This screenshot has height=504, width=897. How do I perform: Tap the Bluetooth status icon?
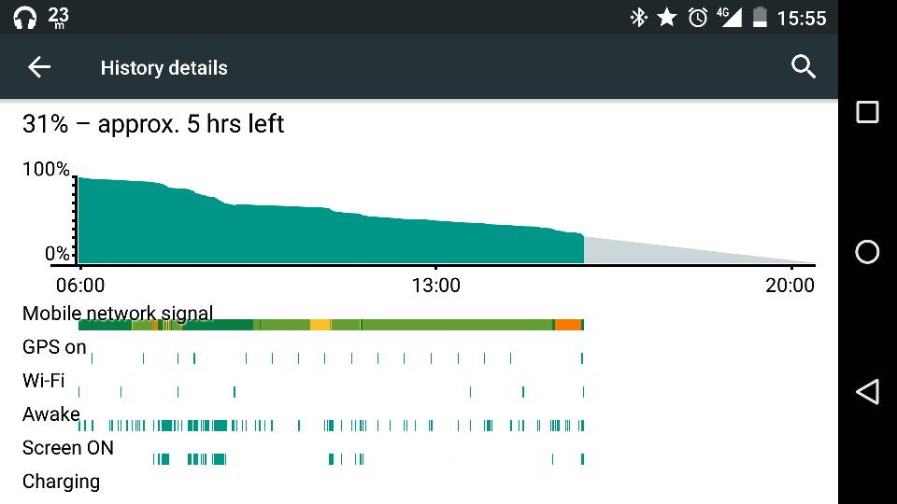638,18
